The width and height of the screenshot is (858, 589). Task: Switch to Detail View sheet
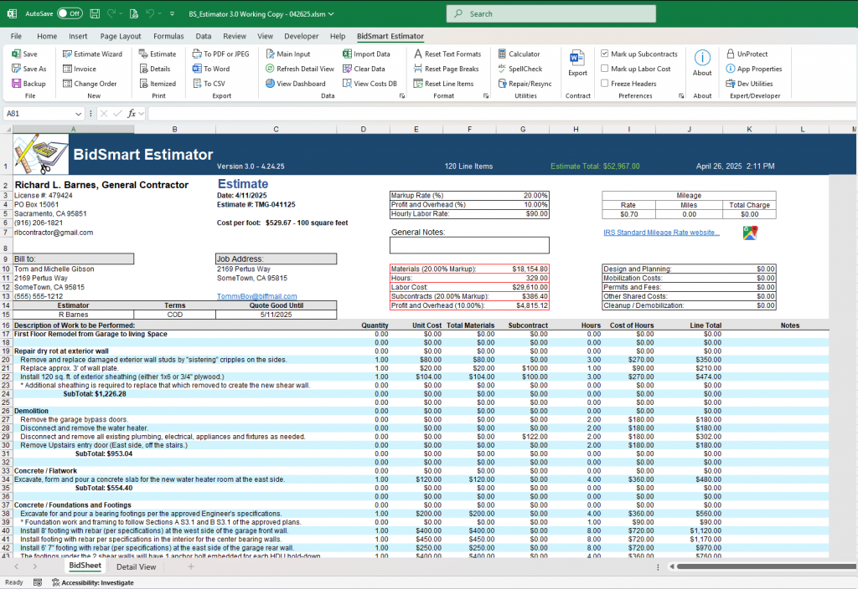(137, 567)
